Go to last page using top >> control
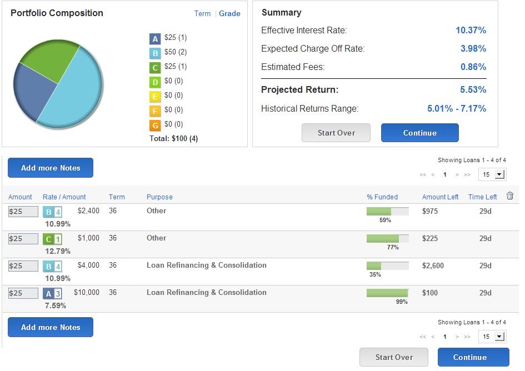This screenshot has width=525, height=371. (x=467, y=174)
